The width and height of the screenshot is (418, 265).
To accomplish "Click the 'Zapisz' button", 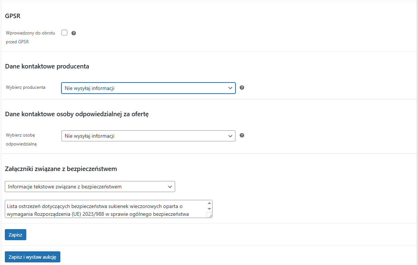I will tap(16, 235).
